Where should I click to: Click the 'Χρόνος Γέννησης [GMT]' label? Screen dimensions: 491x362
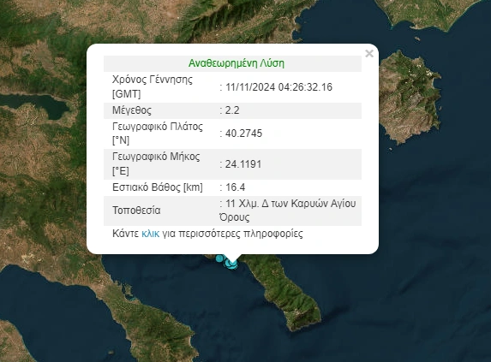tap(153, 86)
